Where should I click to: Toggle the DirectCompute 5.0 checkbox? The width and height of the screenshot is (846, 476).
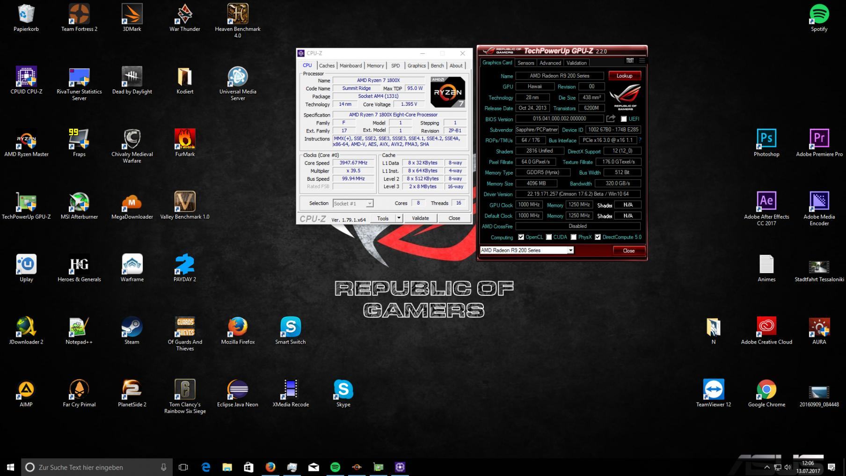(598, 237)
